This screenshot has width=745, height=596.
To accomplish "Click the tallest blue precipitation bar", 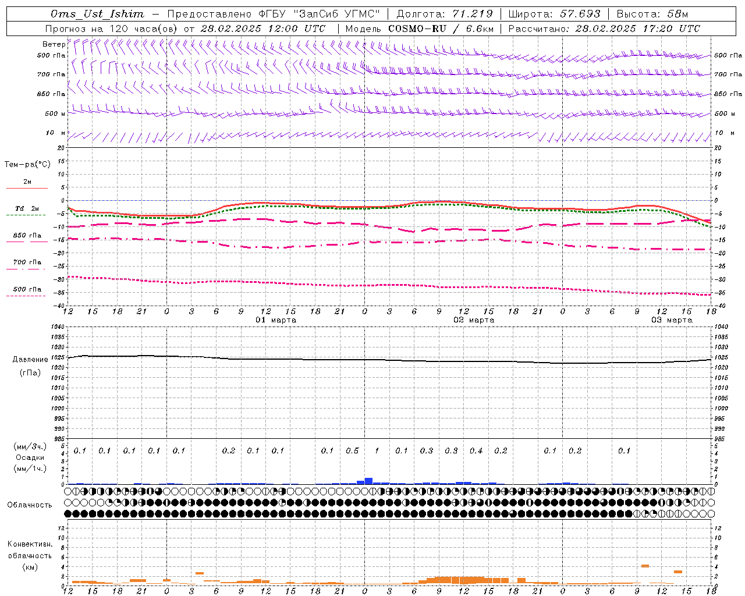I will point(368,481).
